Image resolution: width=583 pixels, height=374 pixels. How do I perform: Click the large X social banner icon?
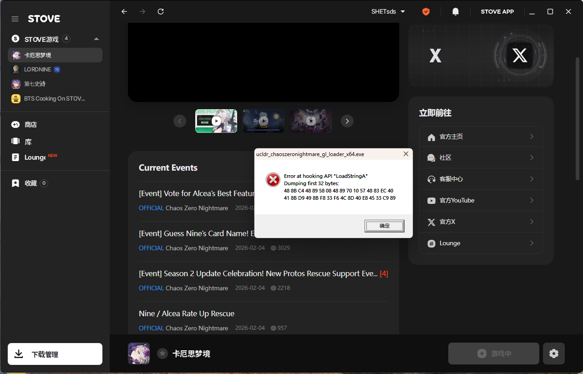pyautogui.click(x=519, y=56)
